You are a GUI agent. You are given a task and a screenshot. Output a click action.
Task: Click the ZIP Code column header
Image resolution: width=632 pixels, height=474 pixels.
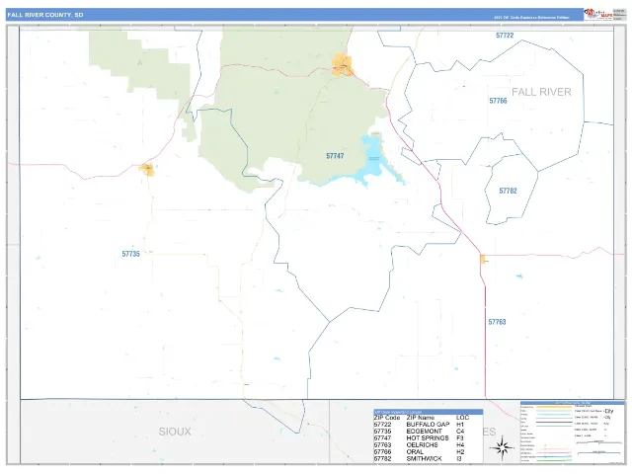(x=386, y=418)
